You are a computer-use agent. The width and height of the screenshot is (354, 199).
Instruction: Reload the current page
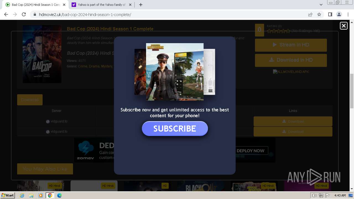click(x=24, y=14)
